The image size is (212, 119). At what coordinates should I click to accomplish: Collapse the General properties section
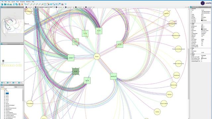[191, 9]
